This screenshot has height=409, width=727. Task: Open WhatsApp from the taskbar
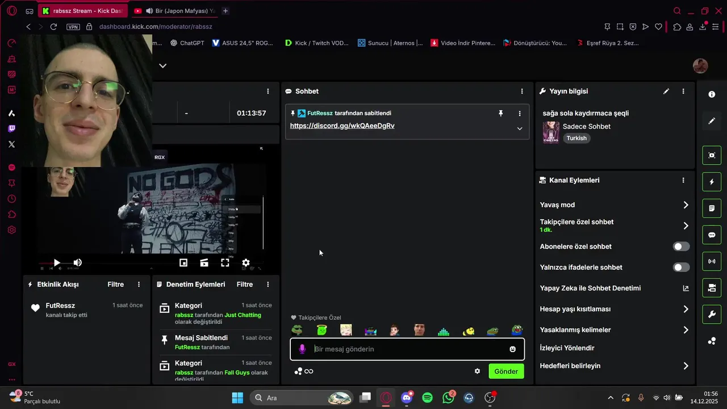click(449, 398)
